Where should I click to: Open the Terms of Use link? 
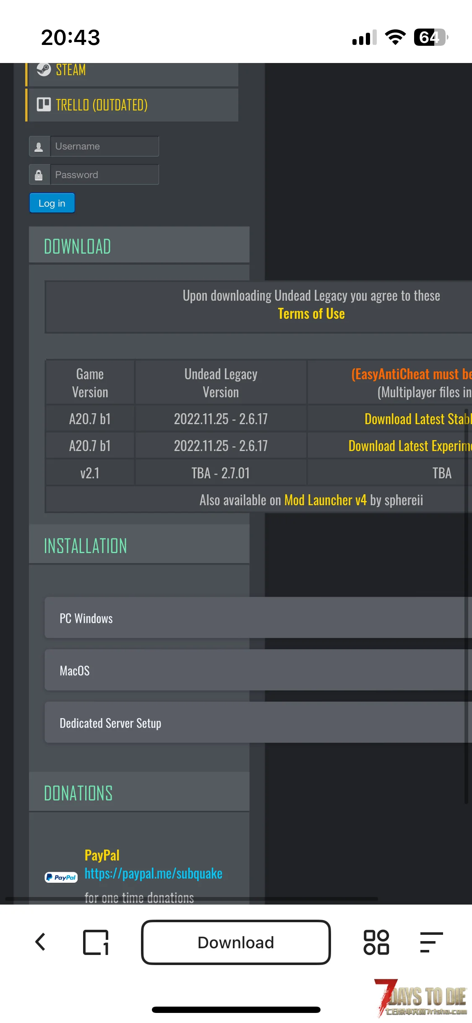click(311, 314)
